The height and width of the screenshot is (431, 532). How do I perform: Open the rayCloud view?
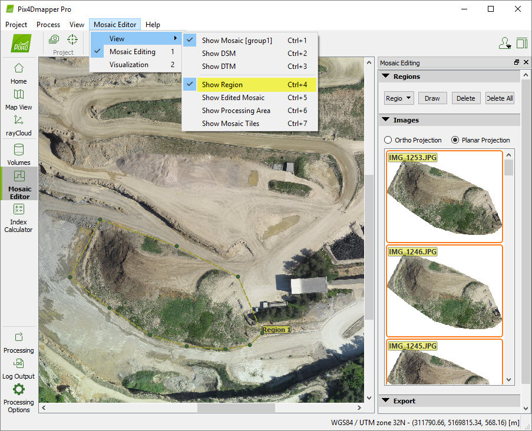[18, 125]
